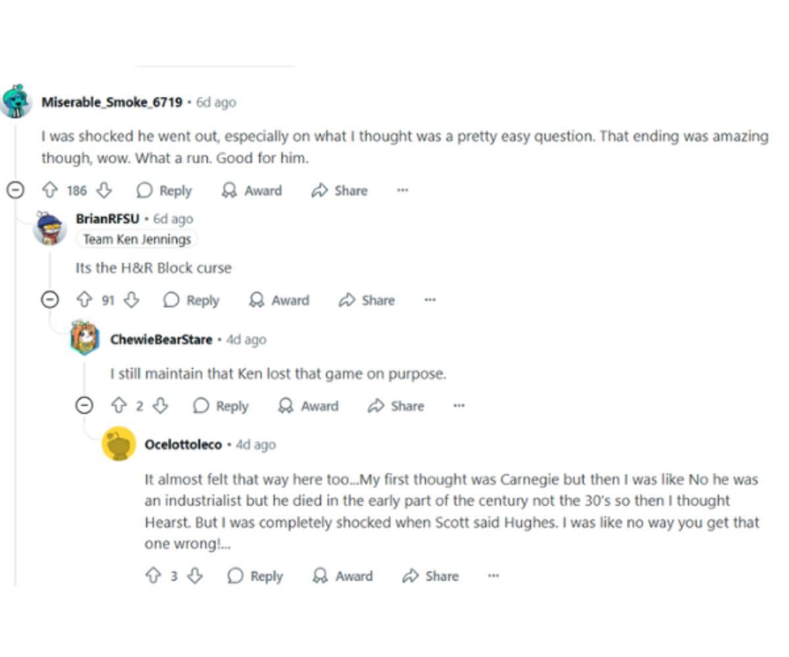Collapse ChewieBearStare's comment thread

pyautogui.click(x=84, y=406)
